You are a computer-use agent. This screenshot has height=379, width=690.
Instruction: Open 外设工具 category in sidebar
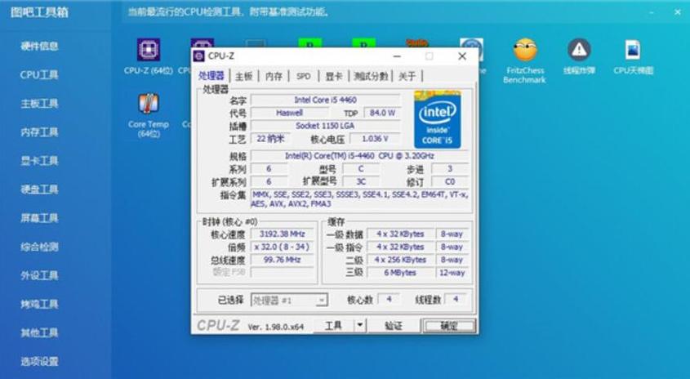39,275
